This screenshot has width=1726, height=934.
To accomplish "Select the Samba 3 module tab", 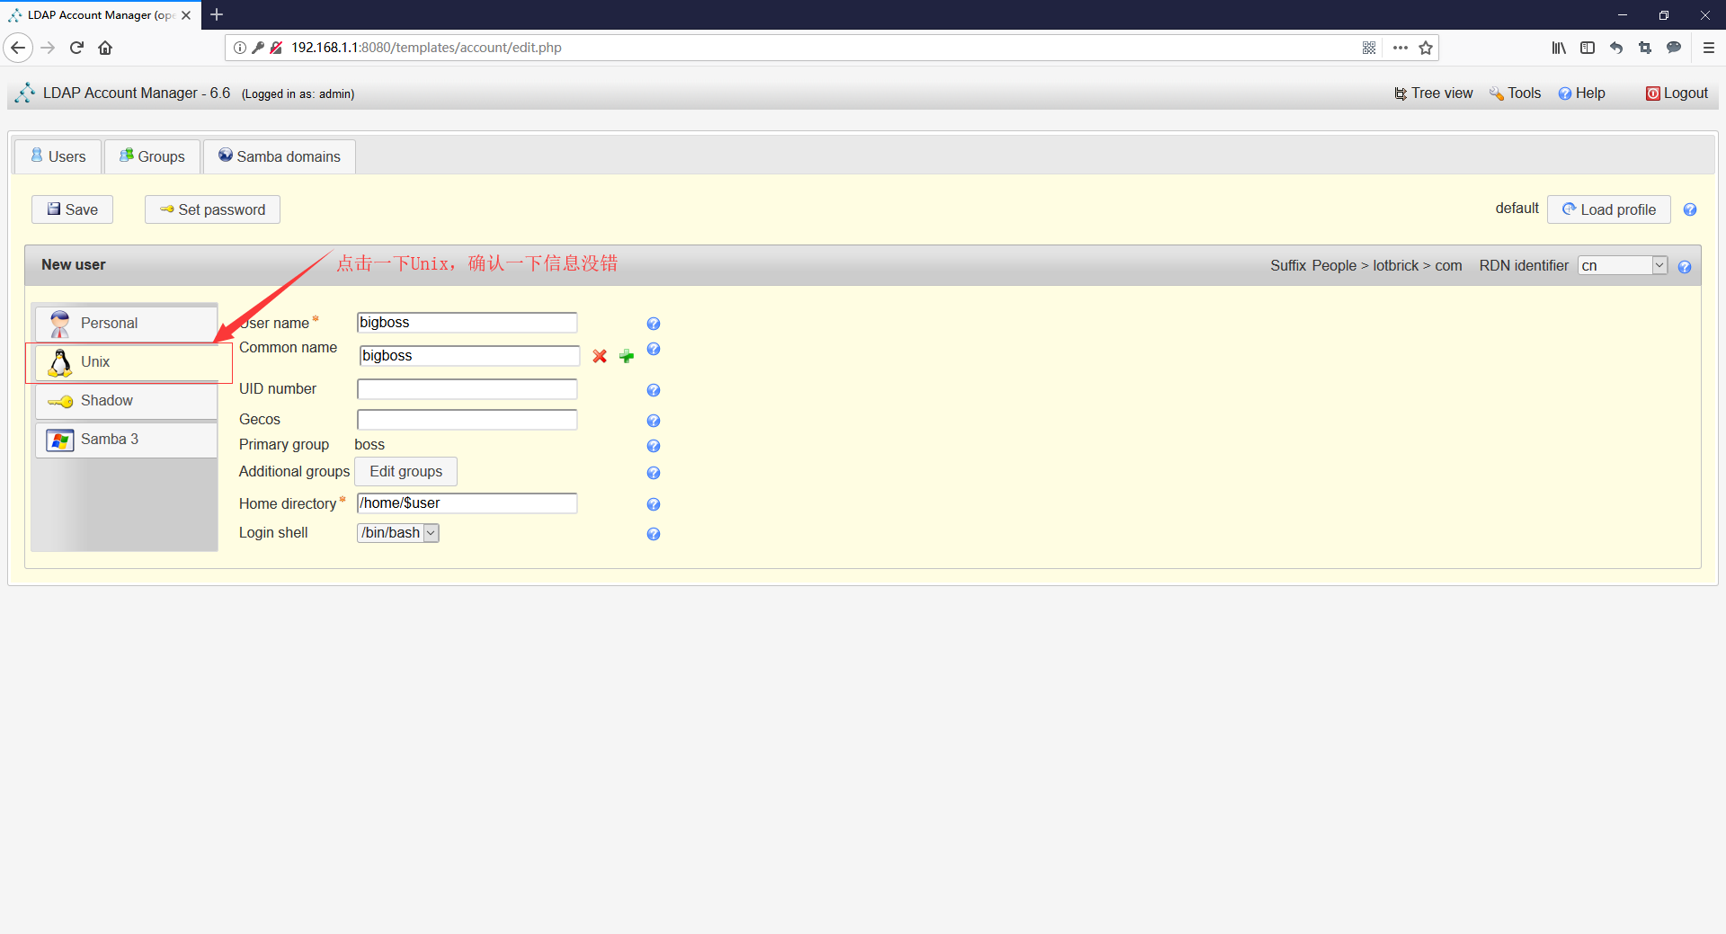I will pos(126,439).
